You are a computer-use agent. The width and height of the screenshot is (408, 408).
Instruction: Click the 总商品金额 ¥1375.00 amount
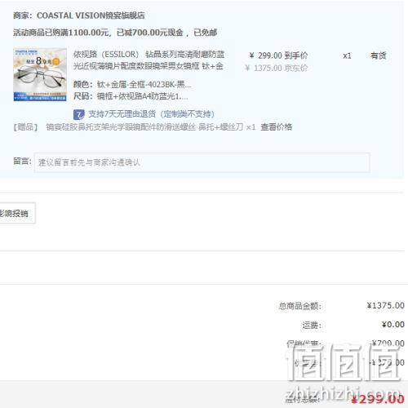(x=385, y=305)
